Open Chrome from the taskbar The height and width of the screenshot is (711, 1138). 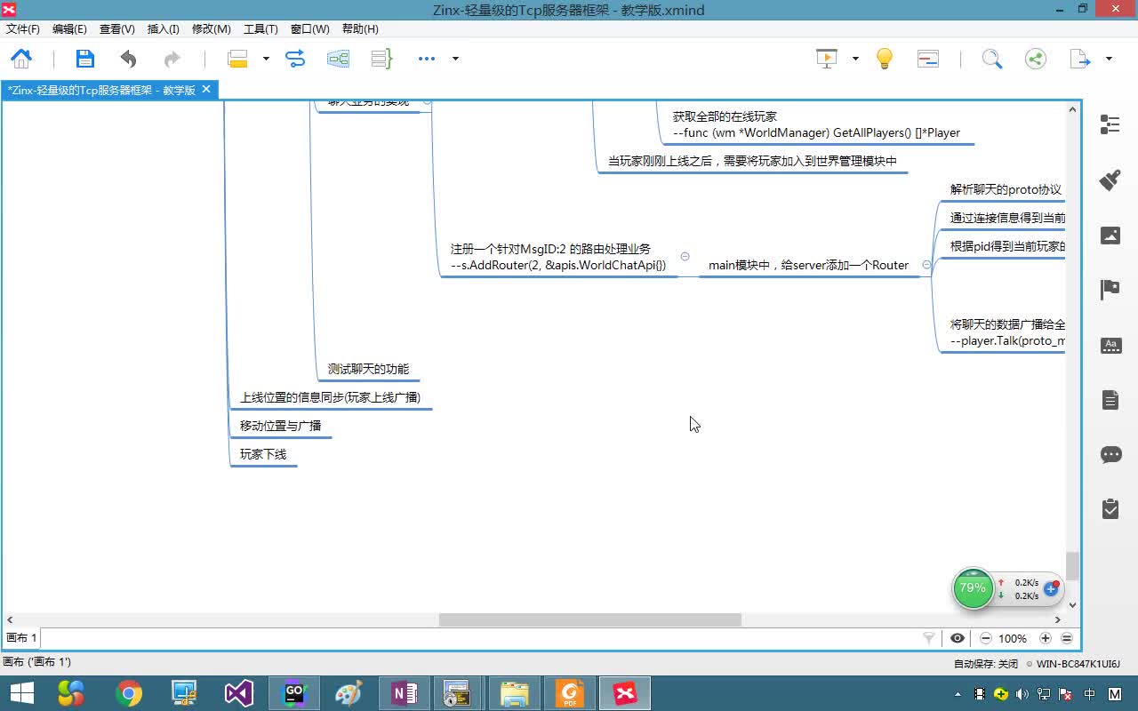pos(129,693)
